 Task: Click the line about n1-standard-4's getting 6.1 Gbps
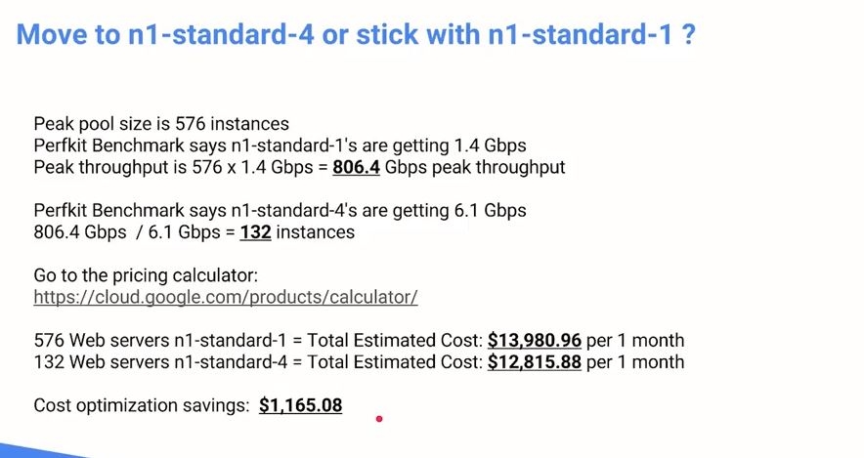[x=280, y=210]
